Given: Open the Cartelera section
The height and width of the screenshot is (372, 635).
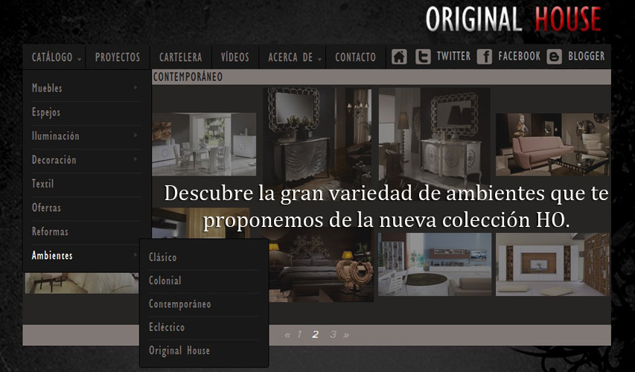Looking at the screenshot, I should click(181, 57).
